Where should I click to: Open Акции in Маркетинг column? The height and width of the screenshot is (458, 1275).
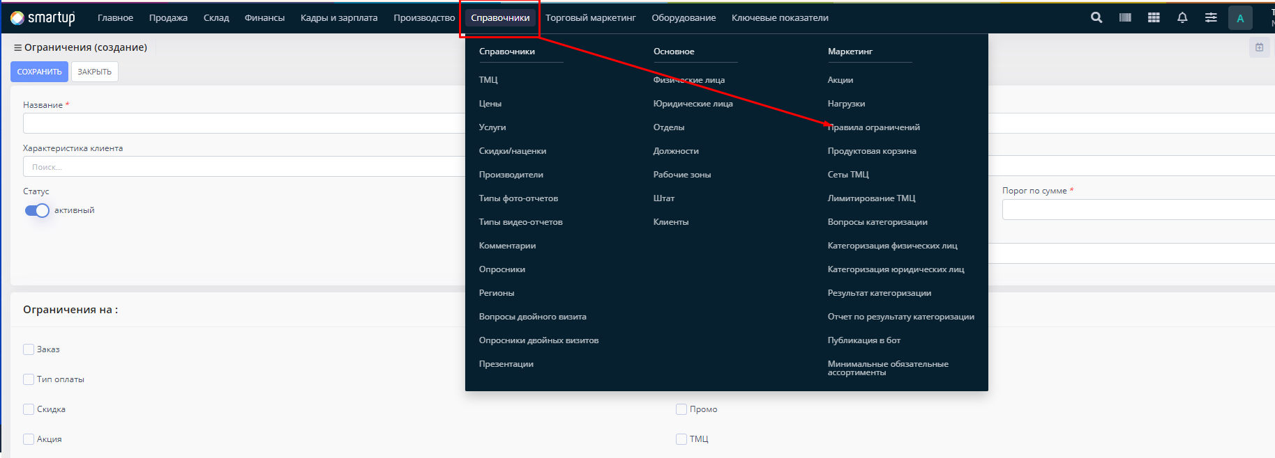point(840,80)
